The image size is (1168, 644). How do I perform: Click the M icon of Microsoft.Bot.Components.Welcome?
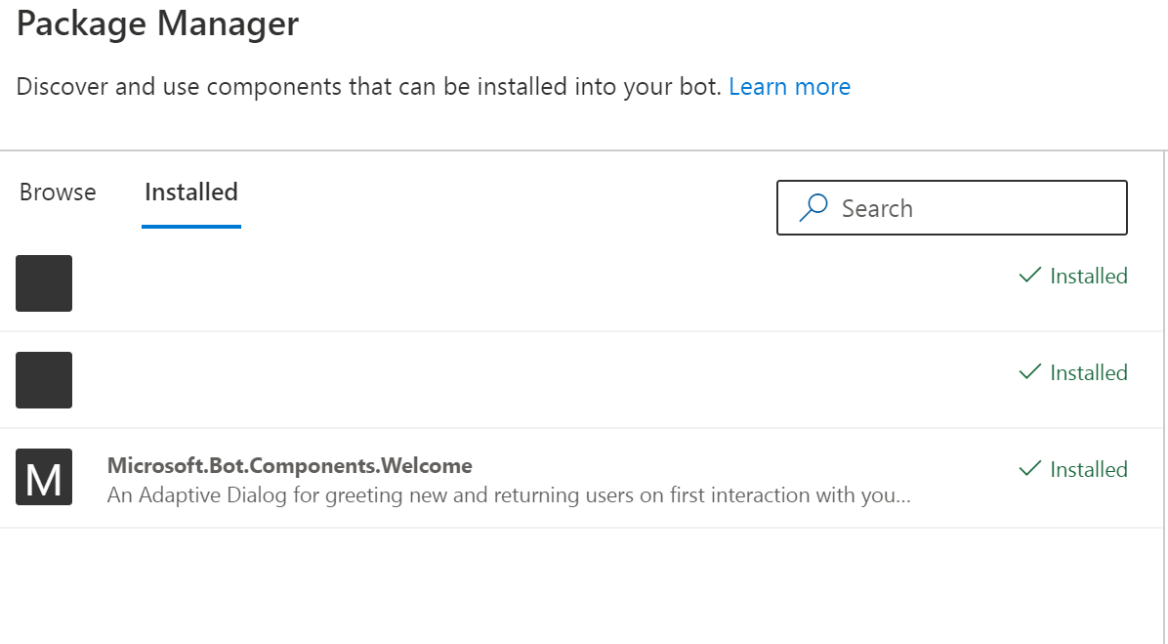point(44,477)
